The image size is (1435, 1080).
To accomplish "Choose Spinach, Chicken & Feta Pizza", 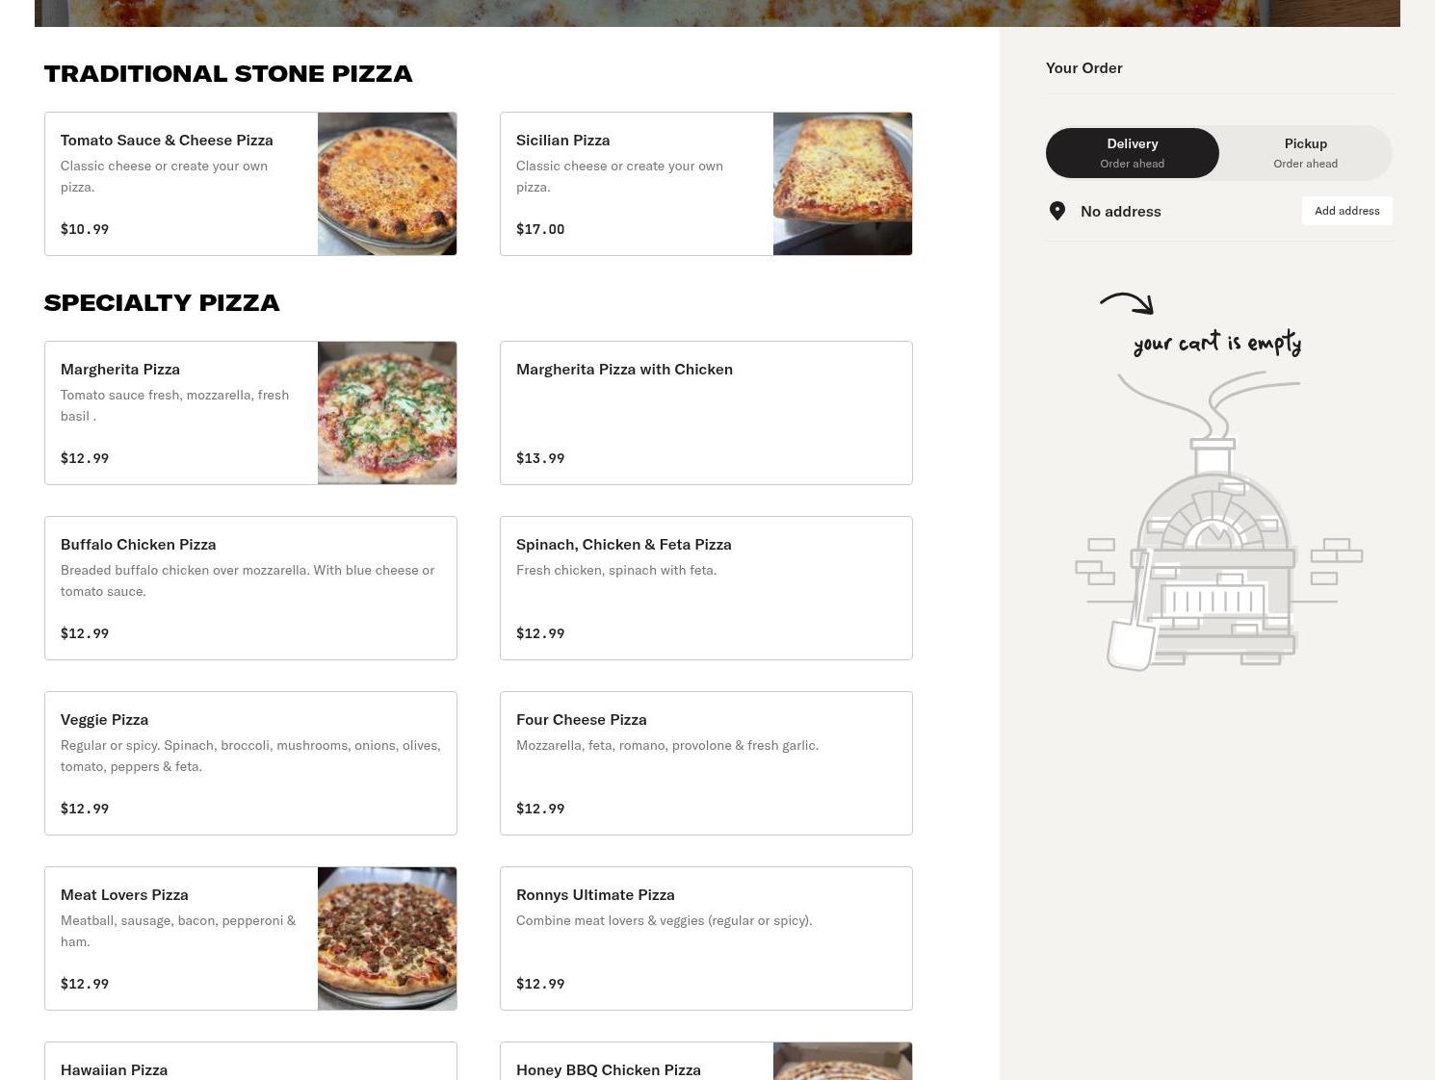I will tap(706, 588).
